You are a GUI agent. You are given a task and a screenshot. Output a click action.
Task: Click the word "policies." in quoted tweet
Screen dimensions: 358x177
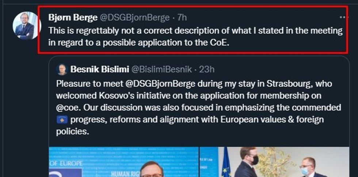pos(72,132)
